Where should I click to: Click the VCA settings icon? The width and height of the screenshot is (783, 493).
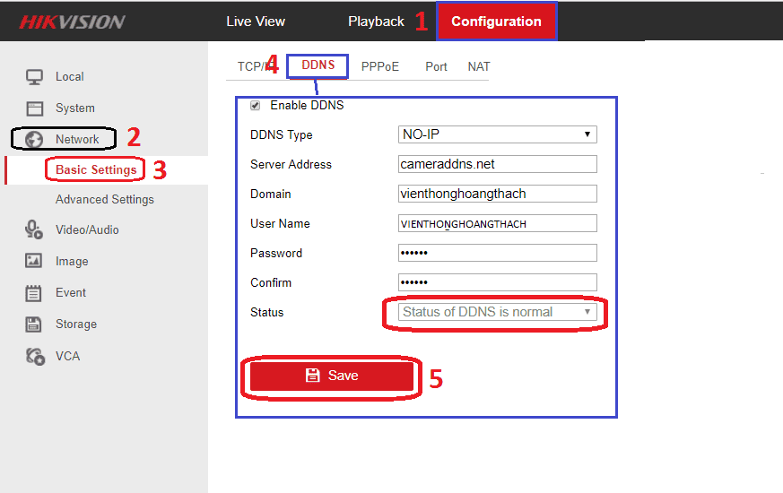pyautogui.click(x=35, y=356)
